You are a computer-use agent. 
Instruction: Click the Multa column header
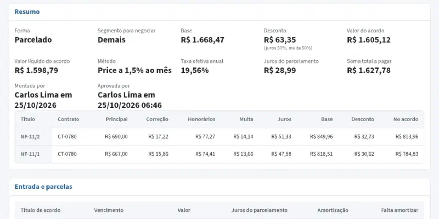click(x=246, y=119)
